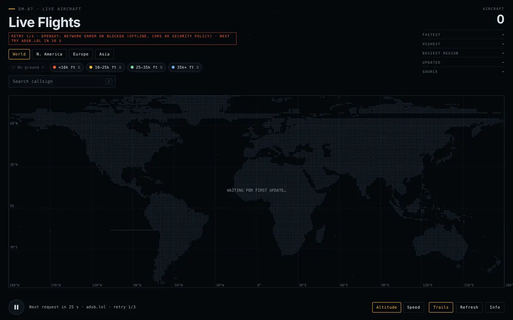Click the Live Flights heading

pyautogui.click(x=44, y=22)
